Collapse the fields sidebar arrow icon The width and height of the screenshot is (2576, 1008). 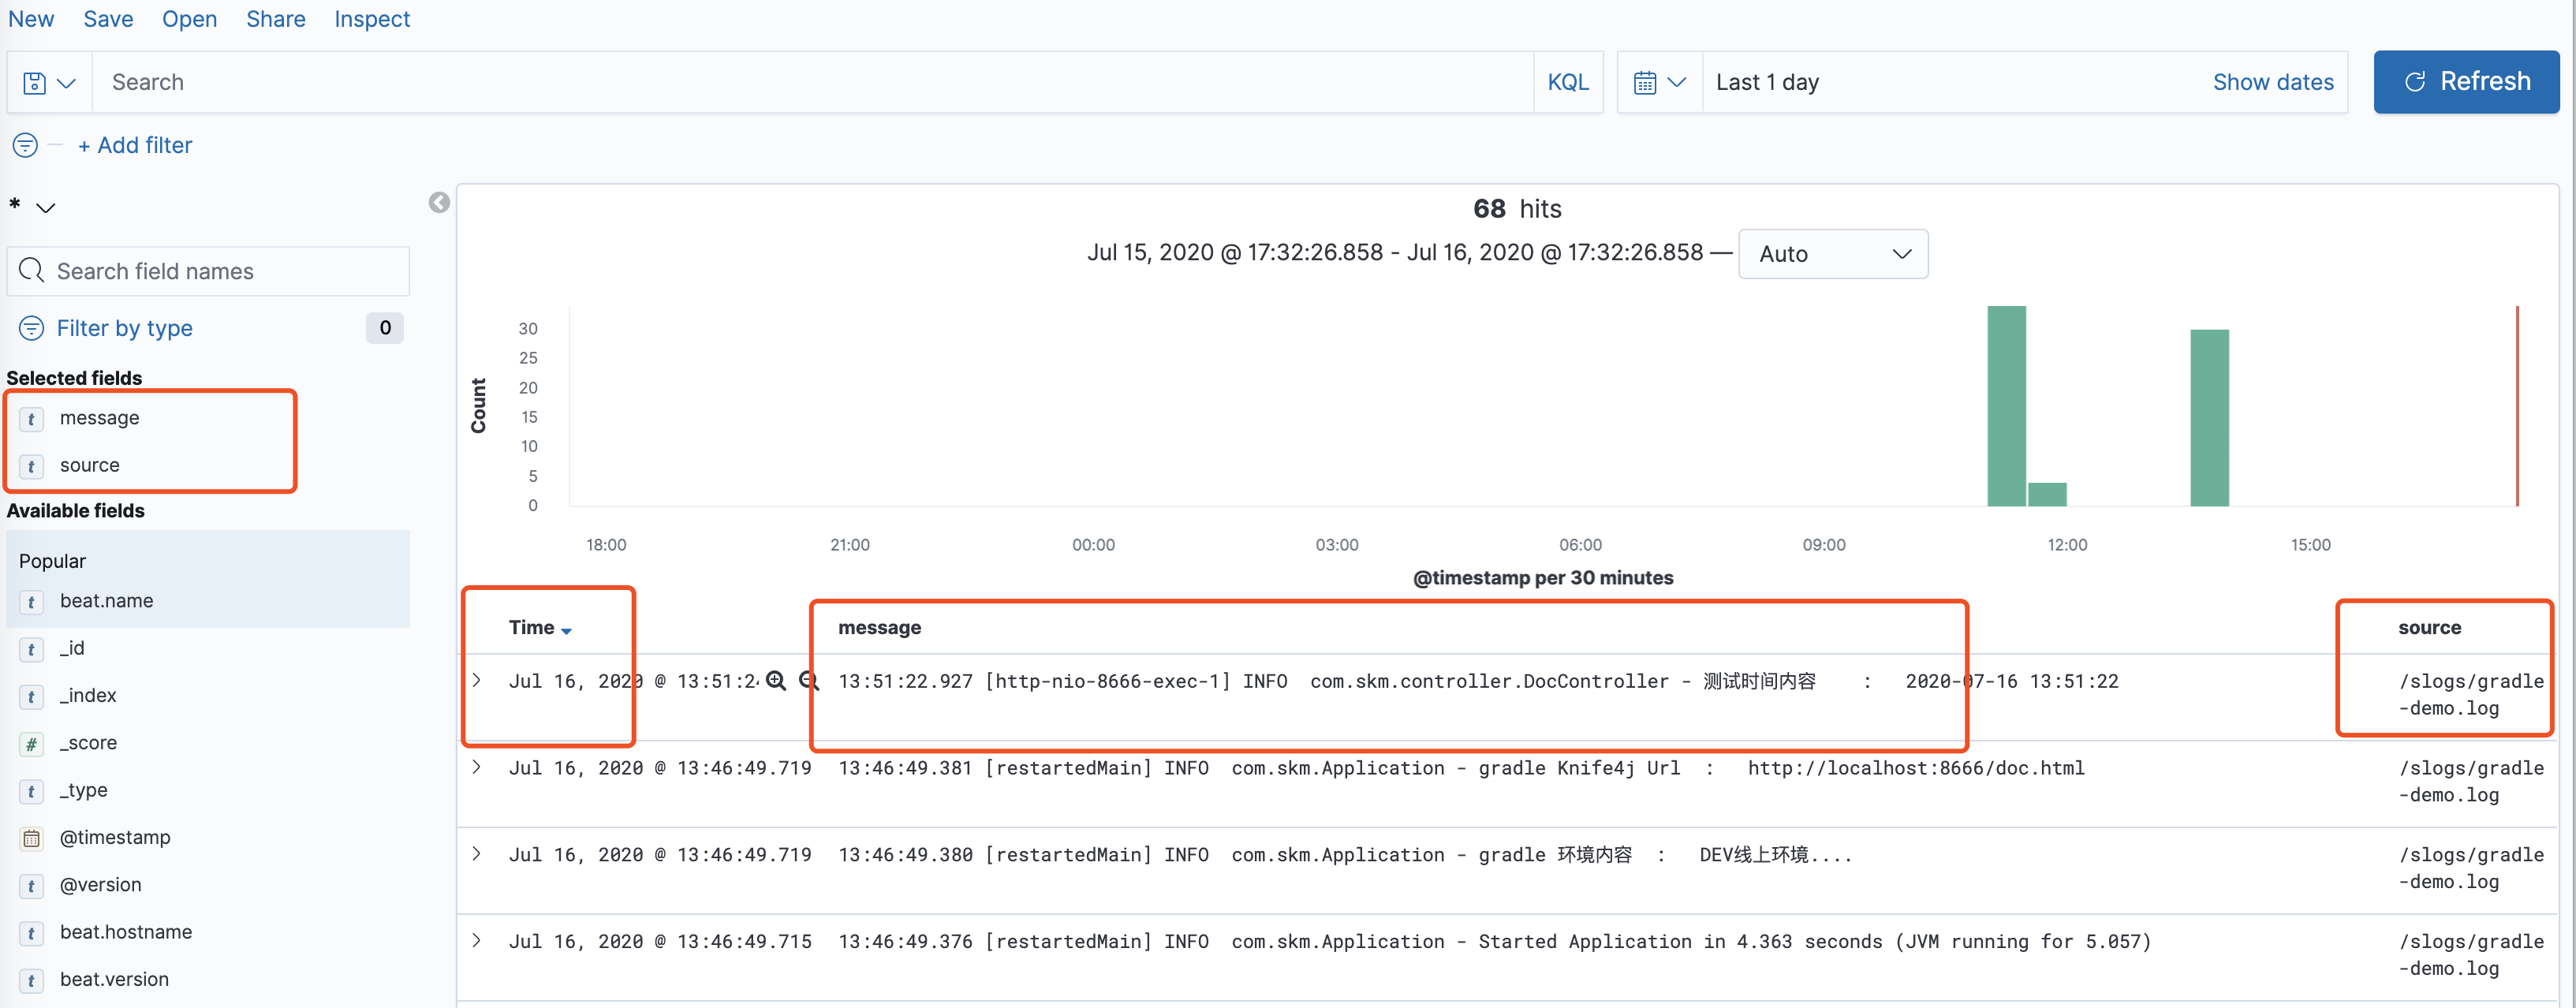pyautogui.click(x=439, y=203)
